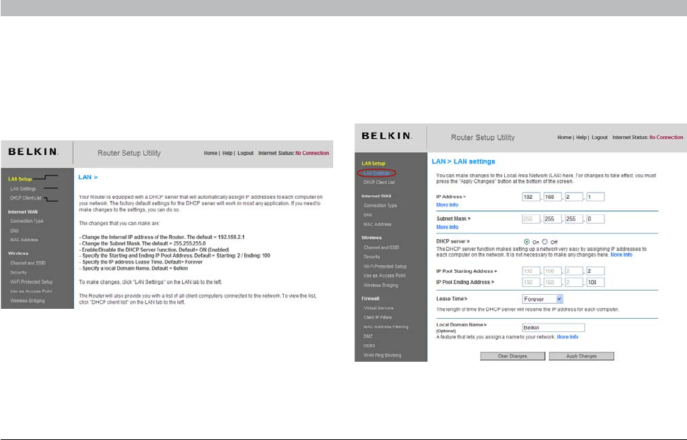The image size is (687, 440).
Task: Click the Belkin logo in the right screenshot
Action: click(x=386, y=136)
